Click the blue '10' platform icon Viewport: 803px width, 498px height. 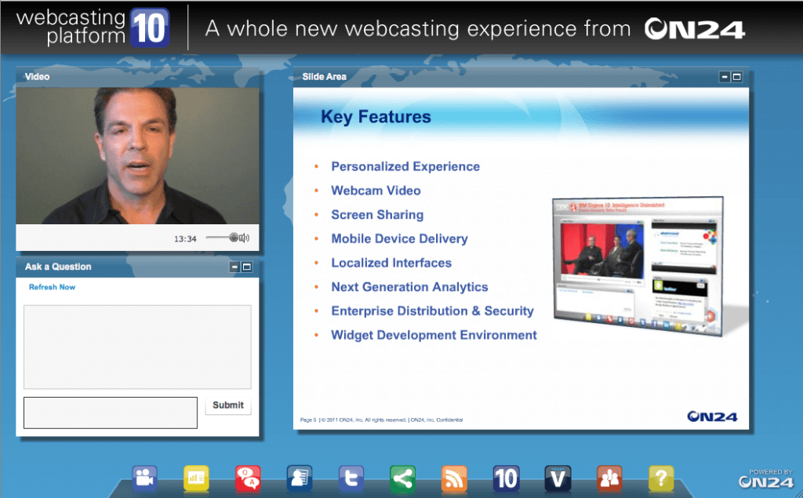tap(506, 478)
